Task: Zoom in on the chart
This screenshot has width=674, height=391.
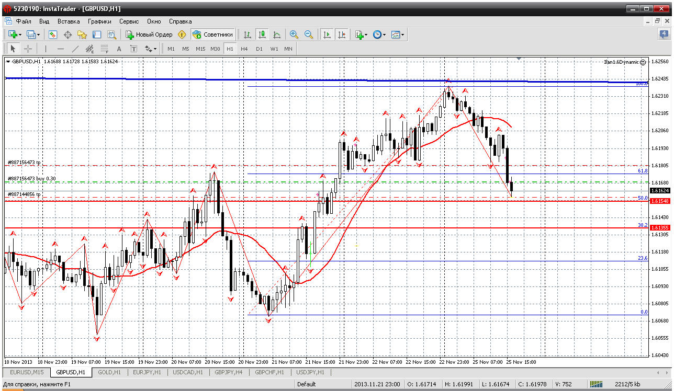Action: pos(294,34)
